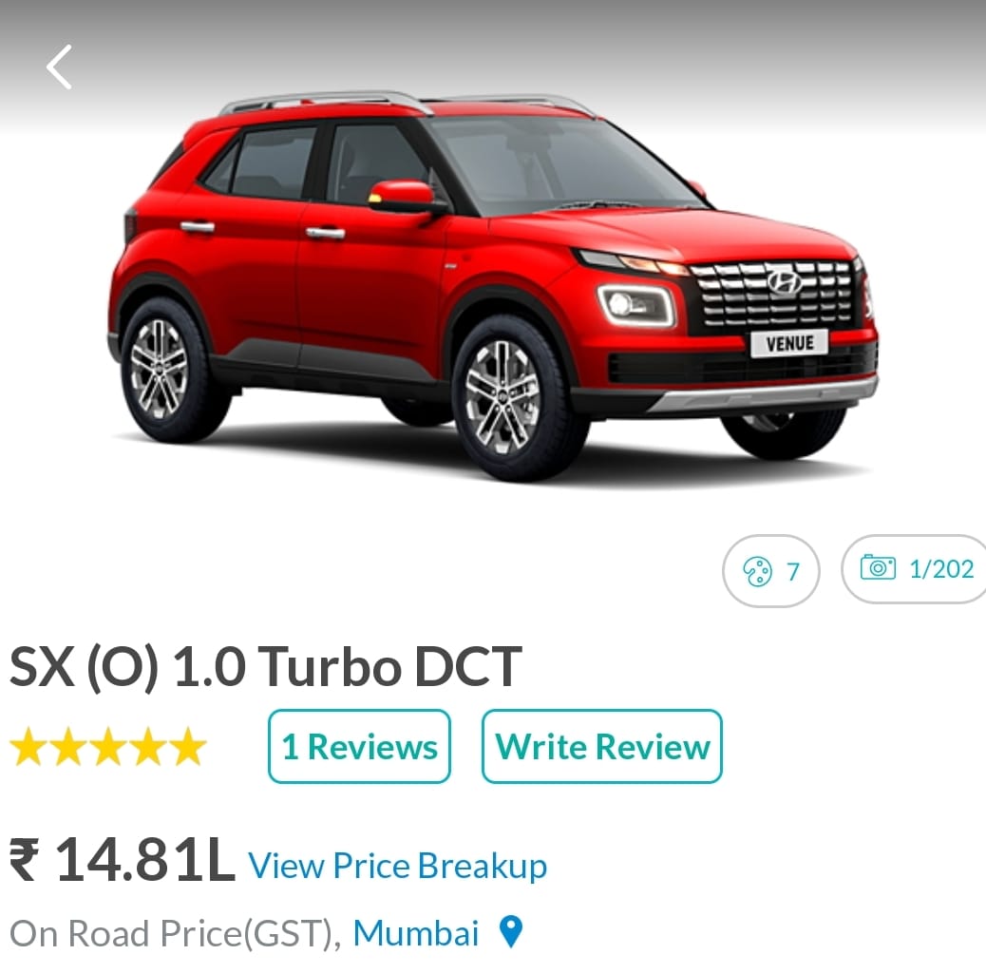Image resolution: width=986 pixels, height=974 pixels.
Task: Tap the location pin icon beside Mumbai
Action: pyautogui.click(x=511, y=931)
